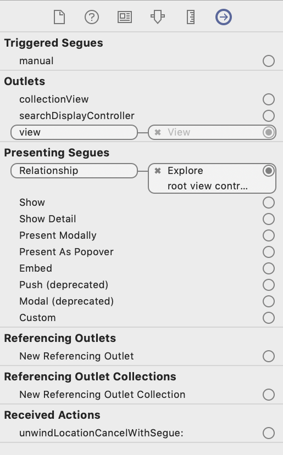
Task: Click the collectionView outlet circle
Action: click(x=269, y=99)
